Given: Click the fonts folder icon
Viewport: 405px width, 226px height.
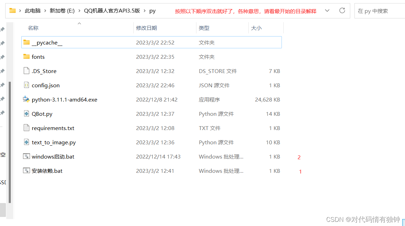Looking at the screenshot, I should pyautogui.click(x=27, y=56).
